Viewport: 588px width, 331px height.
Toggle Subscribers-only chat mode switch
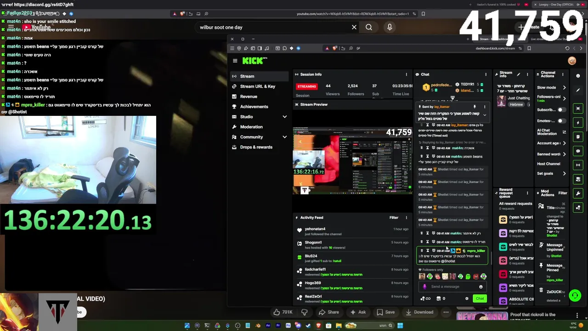pyautogui.click(x=561, y=110)
